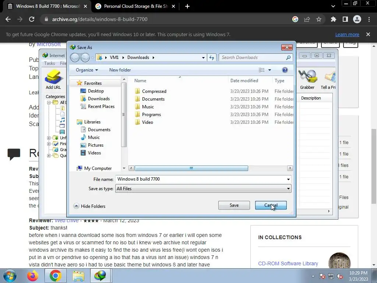Image resolution: width=377 pixels, height=283 pixels.
Task: Select the Documents folder in the file list
Action: 153,99
